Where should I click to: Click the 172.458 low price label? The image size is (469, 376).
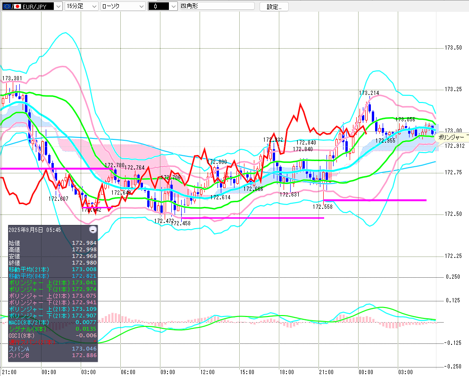182,223
